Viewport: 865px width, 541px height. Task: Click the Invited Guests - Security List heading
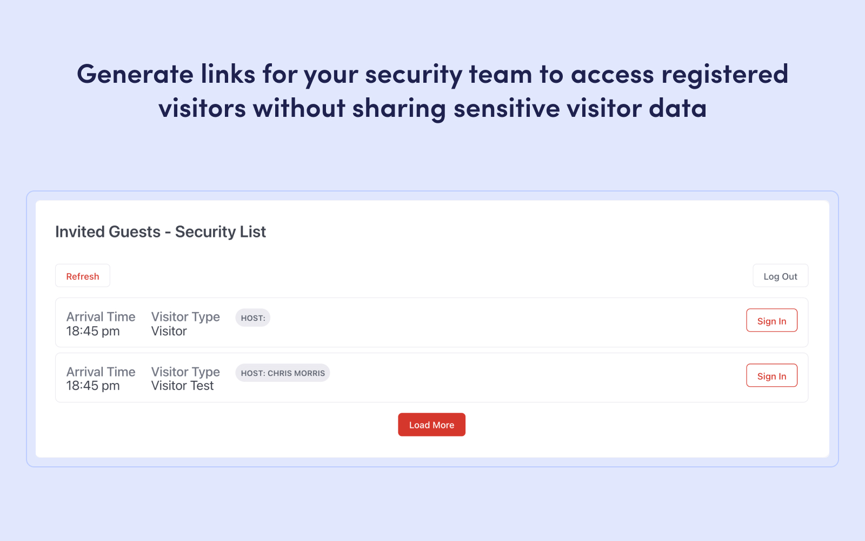coord(160,232)
